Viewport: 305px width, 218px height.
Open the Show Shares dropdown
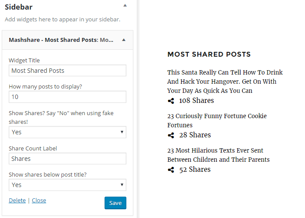(x=68, y=132)
